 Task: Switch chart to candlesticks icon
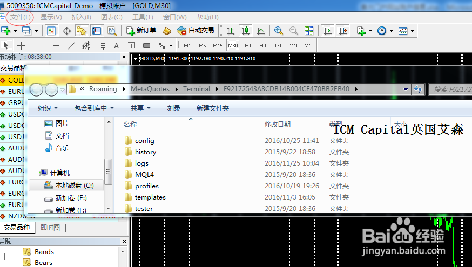coord(246,31)
